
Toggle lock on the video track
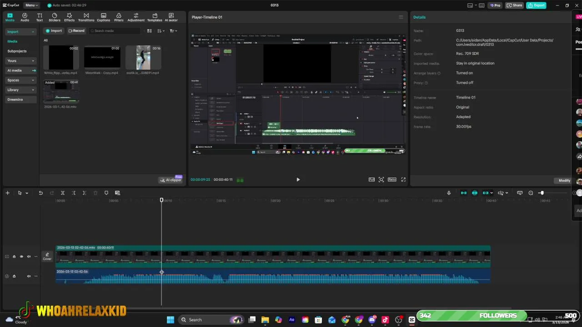tap(14, 257)
